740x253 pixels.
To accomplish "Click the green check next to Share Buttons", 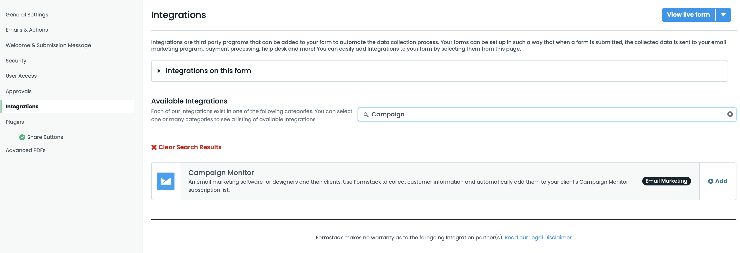I will [22, 137].
